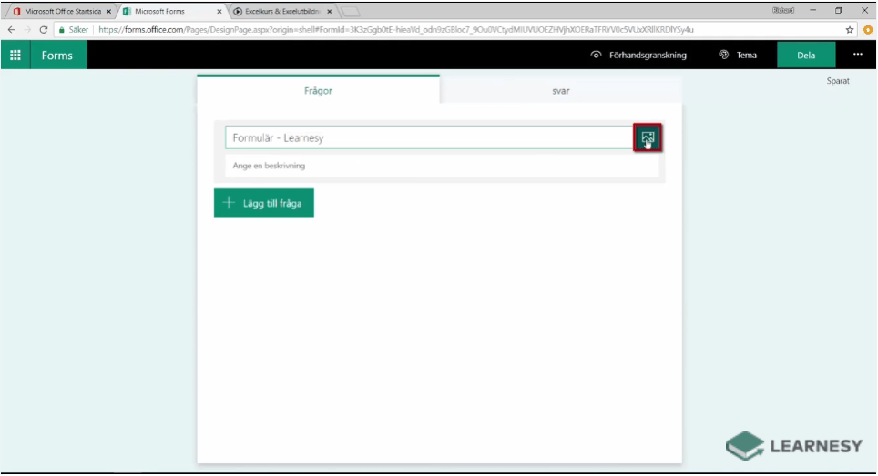
Task: Bookmark the page with the star icon
Action: 850,29
